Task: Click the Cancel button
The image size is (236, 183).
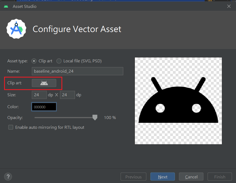Action: [x=191, y=177]
